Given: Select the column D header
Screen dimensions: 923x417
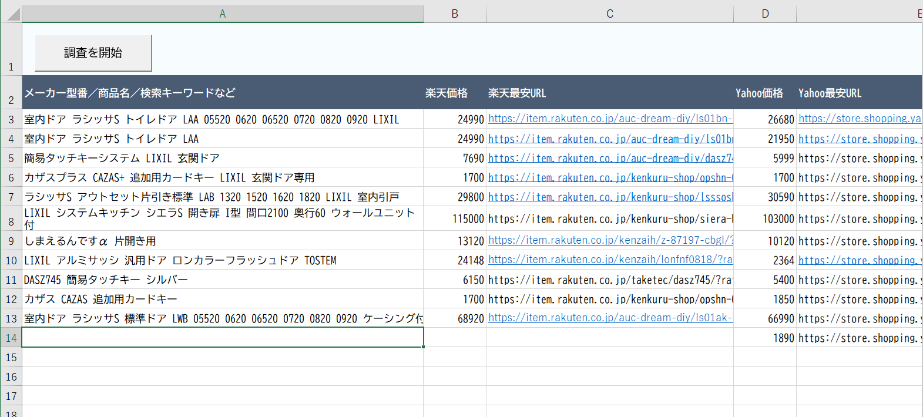Looking at the screenshot, I should tap(765, 14).
